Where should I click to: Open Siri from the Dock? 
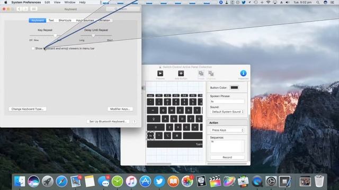pyautogui.click(x=33, y=181)
